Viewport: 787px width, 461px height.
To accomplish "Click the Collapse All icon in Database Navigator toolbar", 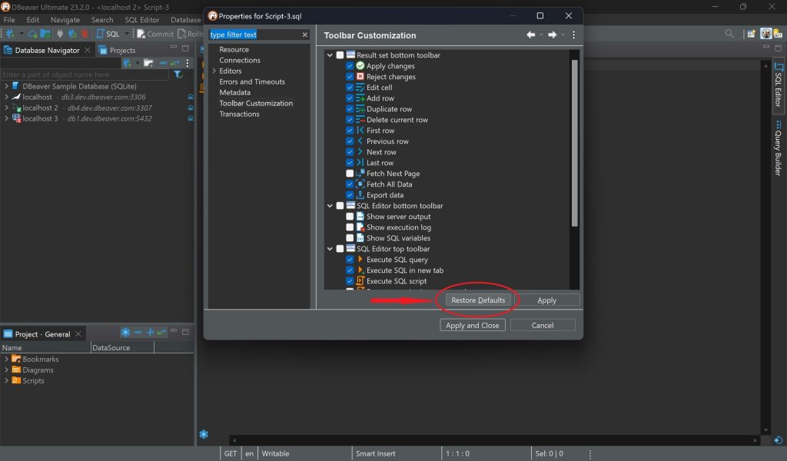I will (163, 63).
